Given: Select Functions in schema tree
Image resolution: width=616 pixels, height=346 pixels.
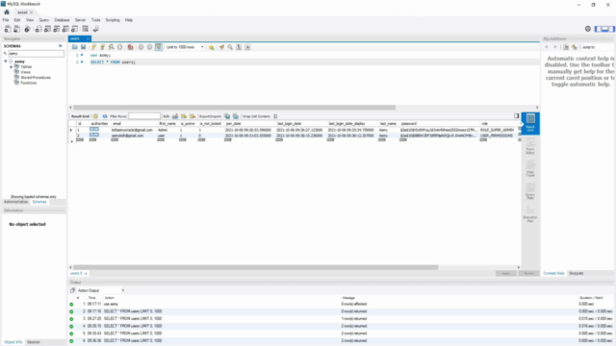Looking at the screenshot, I should pos(28,84).
